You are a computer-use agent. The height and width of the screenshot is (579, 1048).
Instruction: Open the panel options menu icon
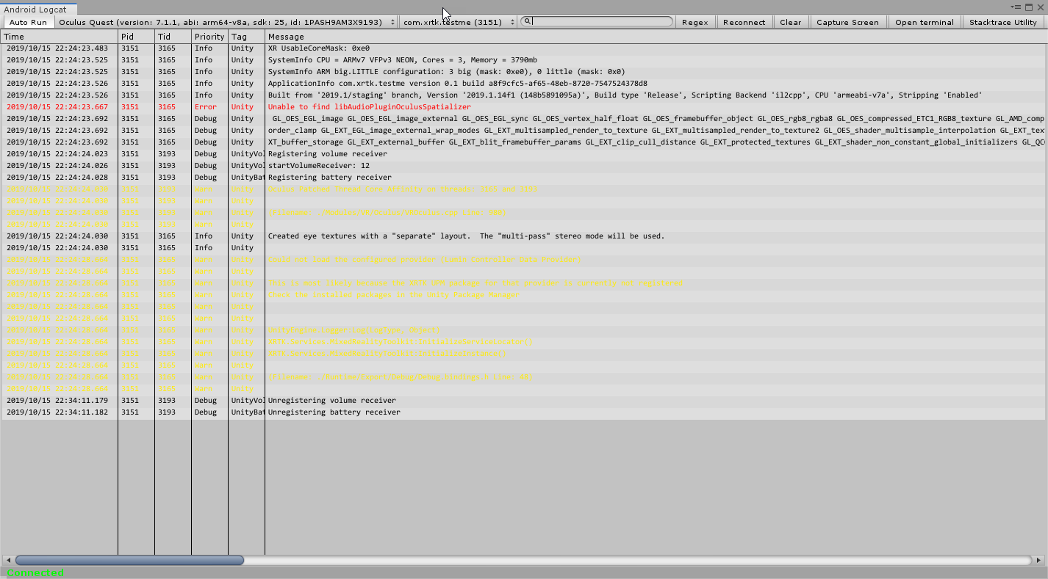tap(1018, 7)
